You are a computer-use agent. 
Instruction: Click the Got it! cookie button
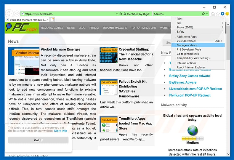[38, 140]
